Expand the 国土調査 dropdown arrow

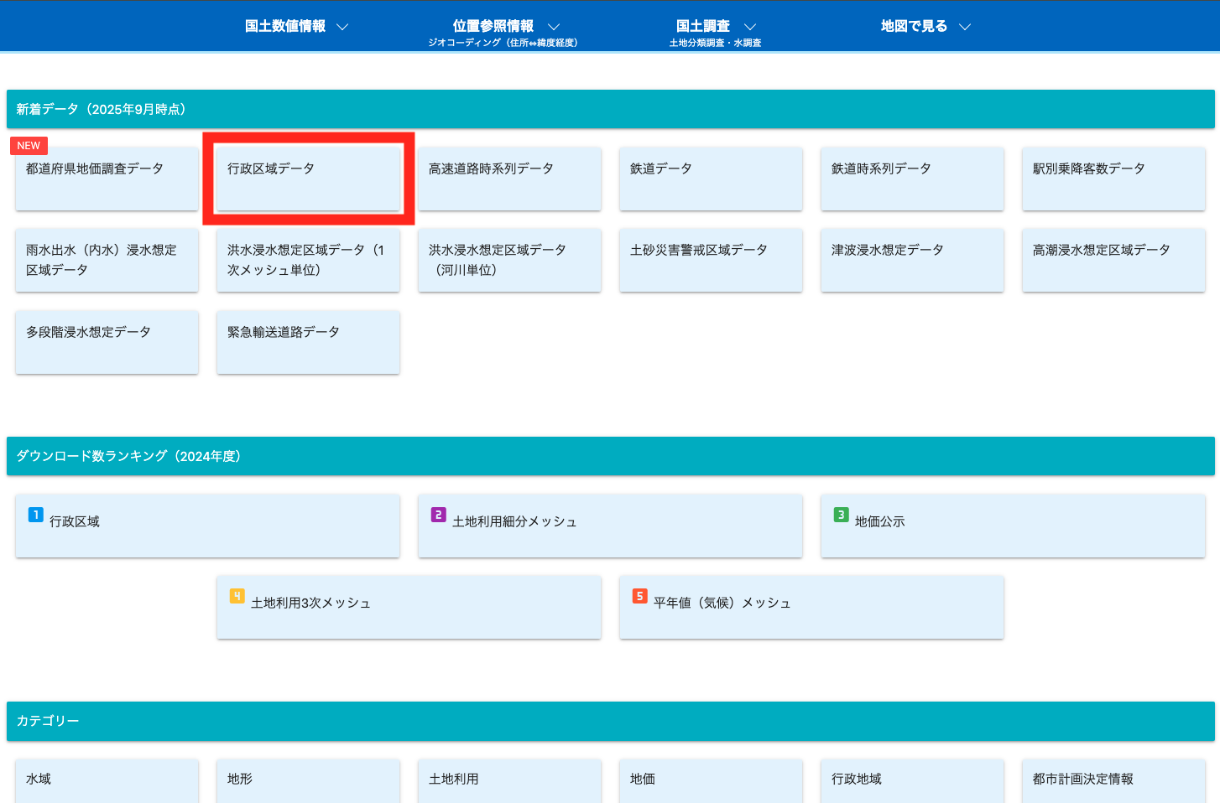pyautogui.click(x=750, y=27)
